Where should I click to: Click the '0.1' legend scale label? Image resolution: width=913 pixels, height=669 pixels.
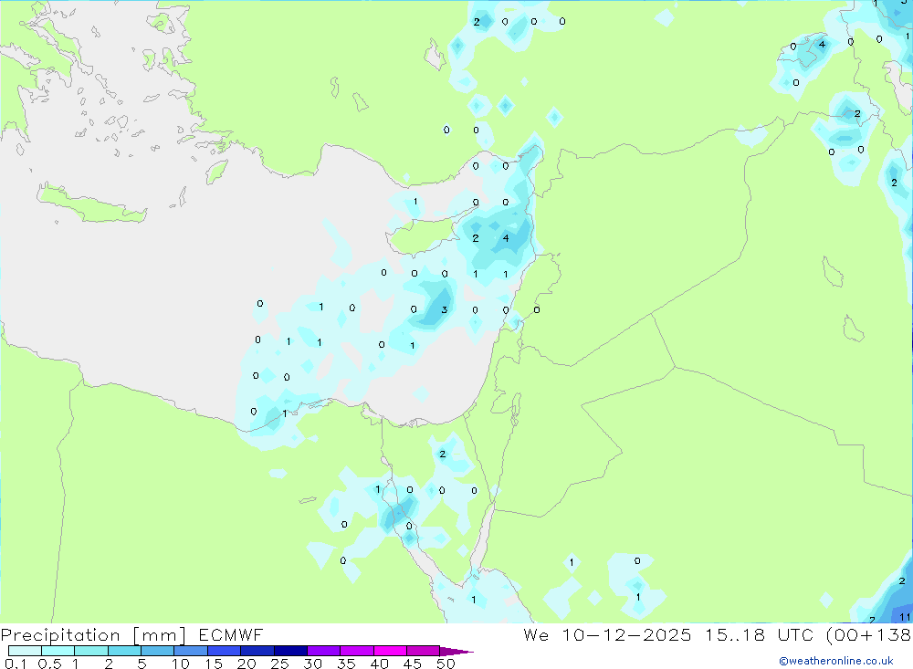(x=16, y=664)
